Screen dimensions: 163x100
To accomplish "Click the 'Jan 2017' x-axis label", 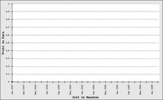I will (x=12, y=90).
